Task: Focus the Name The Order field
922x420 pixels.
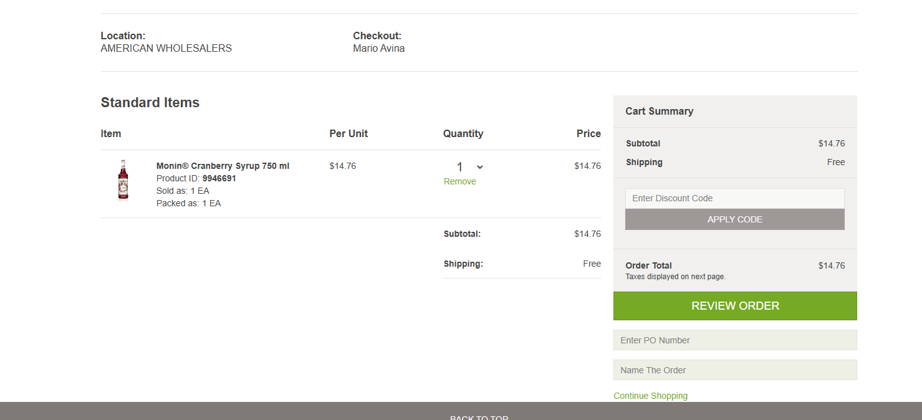Action: point(735,370)
